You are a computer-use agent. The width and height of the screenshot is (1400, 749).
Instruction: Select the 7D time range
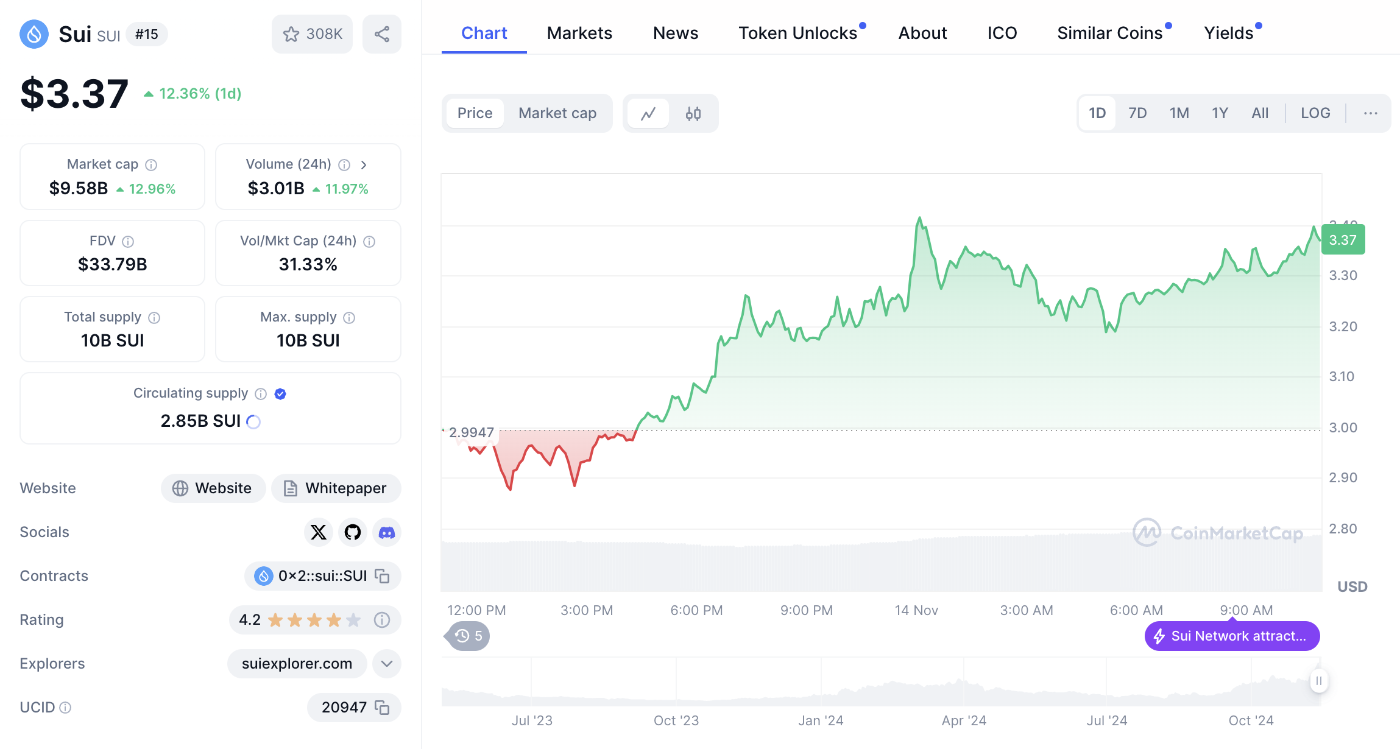1137,113
